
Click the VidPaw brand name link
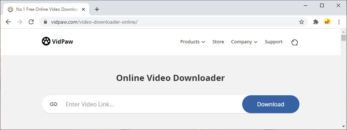coord(62,42)
